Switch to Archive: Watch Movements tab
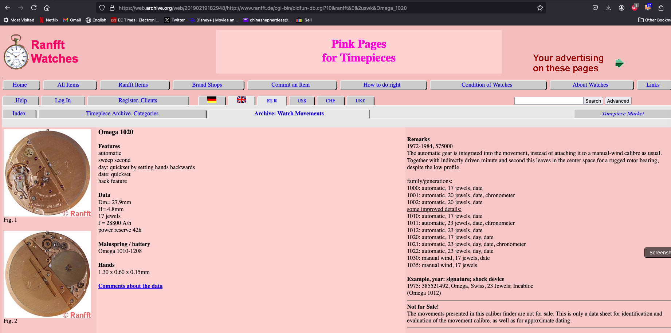 pyautogui.click(x=289, y=114)
